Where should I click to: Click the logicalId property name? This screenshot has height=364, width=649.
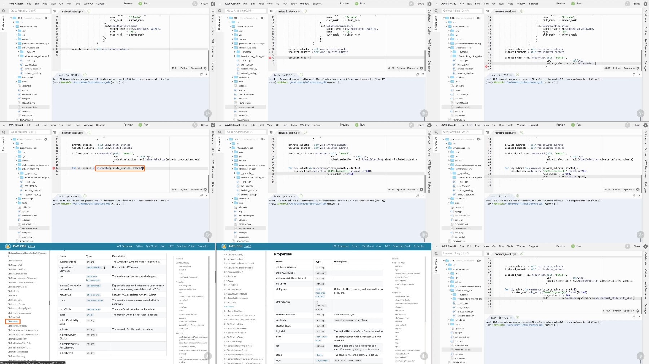(280, 331)
